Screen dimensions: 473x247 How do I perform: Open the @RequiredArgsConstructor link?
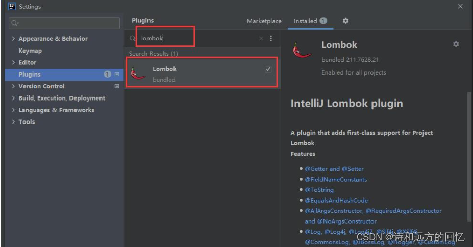coord(404,211)
